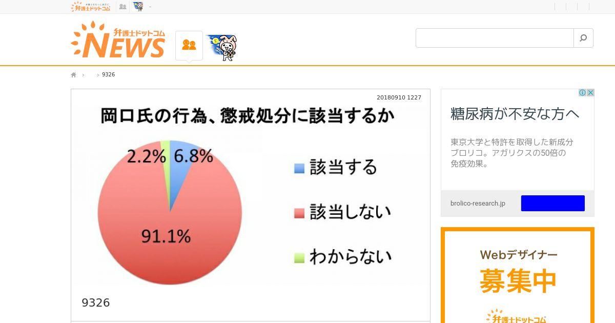Click the blue button in the ad
Image resolution: width=615 pixels, height=323 pixels.
(553, 203)
